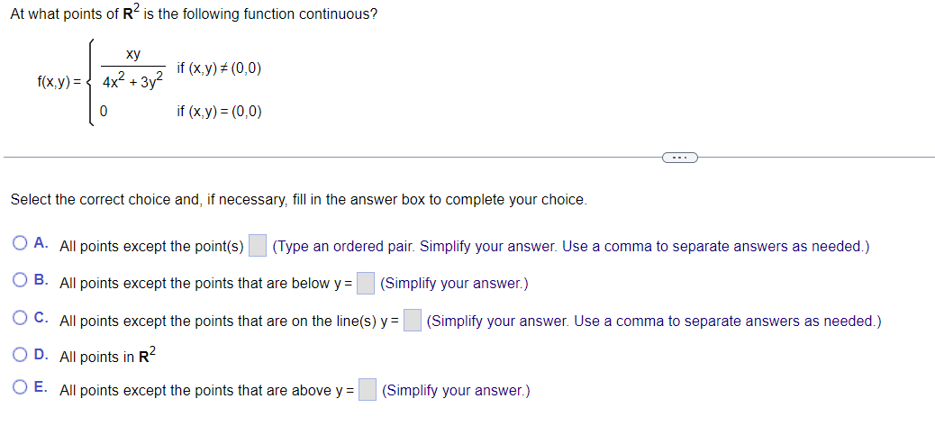Click the answer box in choice B
This screenshot has height=435, width=935.
365,283
